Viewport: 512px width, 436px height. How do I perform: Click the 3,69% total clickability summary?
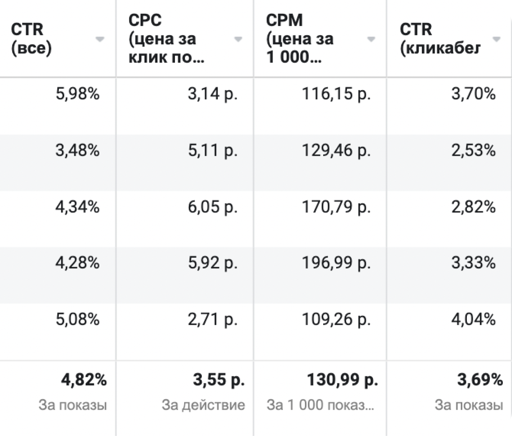pos(479,380)
